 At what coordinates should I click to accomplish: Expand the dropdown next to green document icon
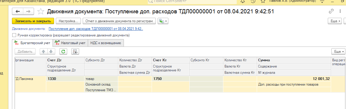(x=163, y=21)
